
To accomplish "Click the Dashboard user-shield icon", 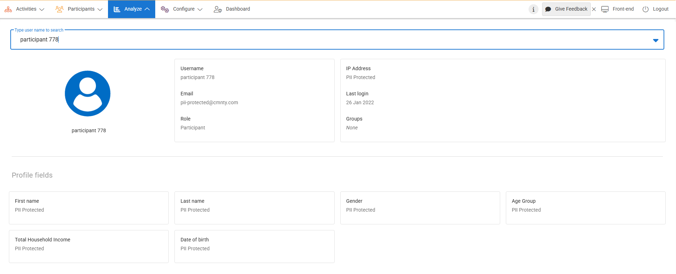I will pyautogui.click(x=218, y=9).
